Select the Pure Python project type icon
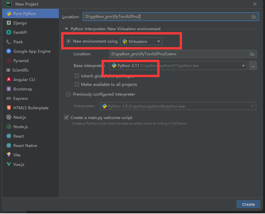 coord(9,13)
